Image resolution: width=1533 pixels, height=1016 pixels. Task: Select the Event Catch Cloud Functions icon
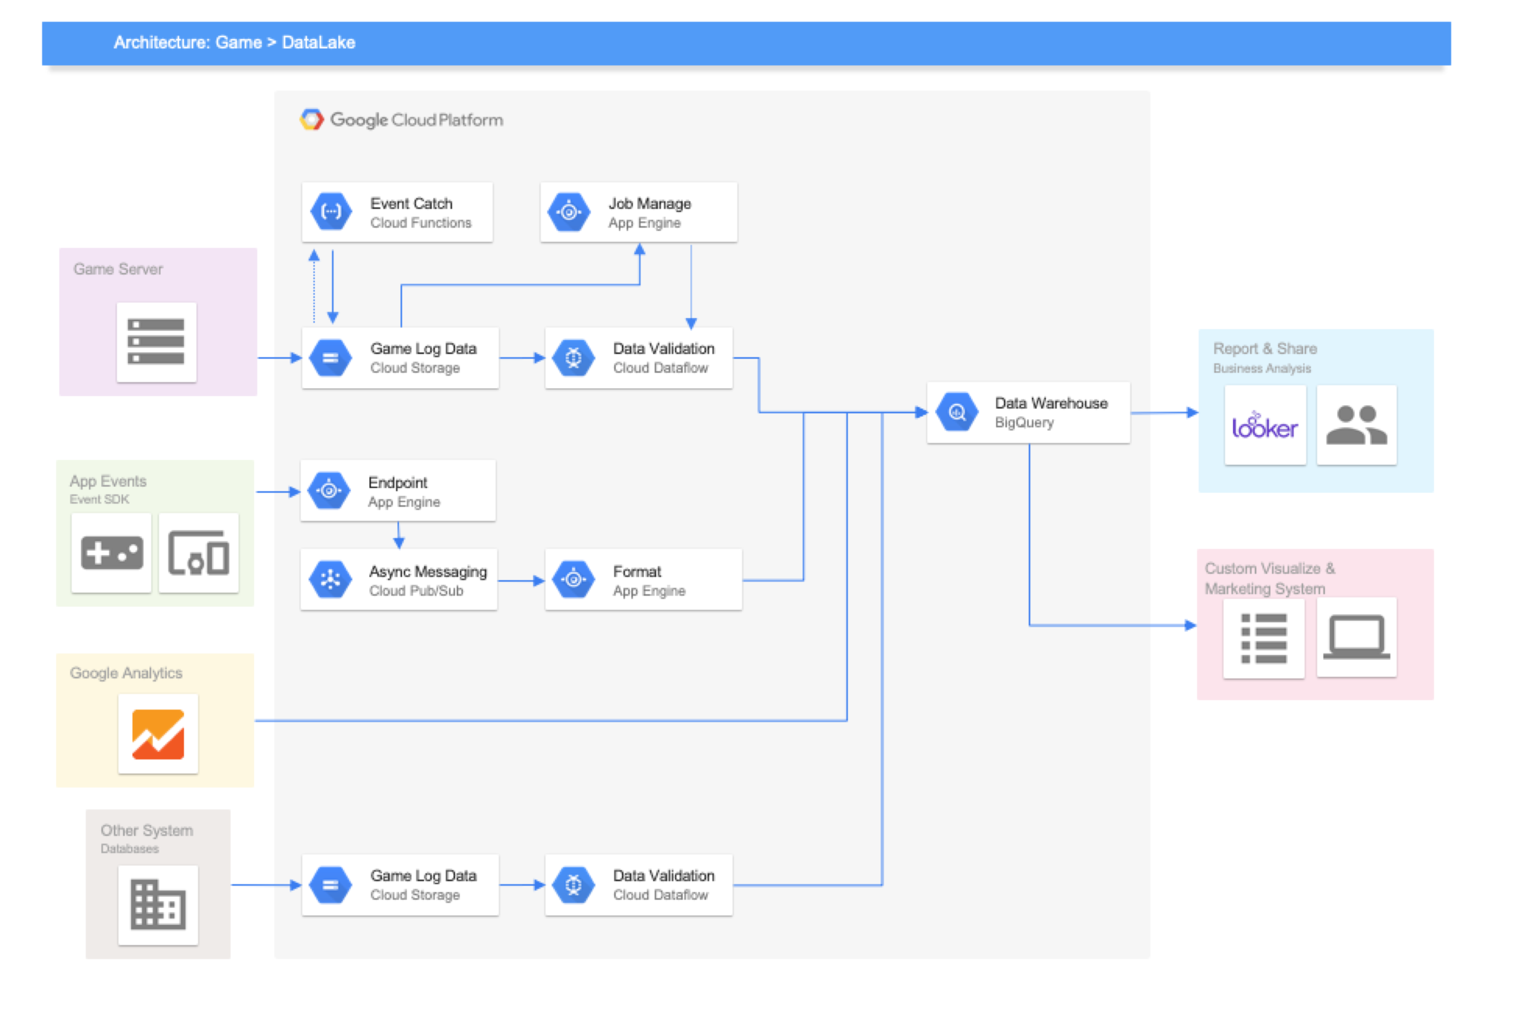tap(330, 211)
